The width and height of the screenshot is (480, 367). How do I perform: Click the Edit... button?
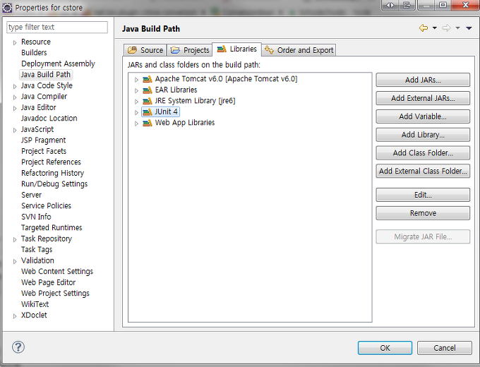click(x=423, y=195)
